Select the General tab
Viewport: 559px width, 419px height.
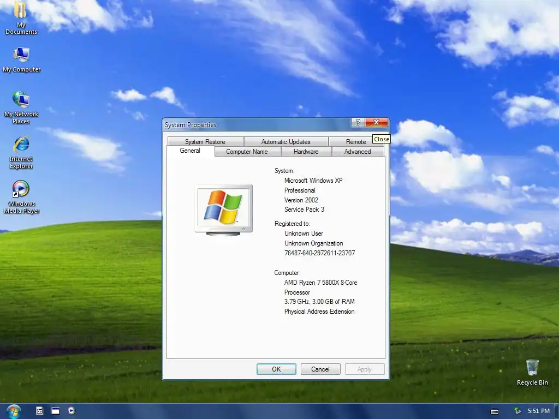click(x=190, y=151)
